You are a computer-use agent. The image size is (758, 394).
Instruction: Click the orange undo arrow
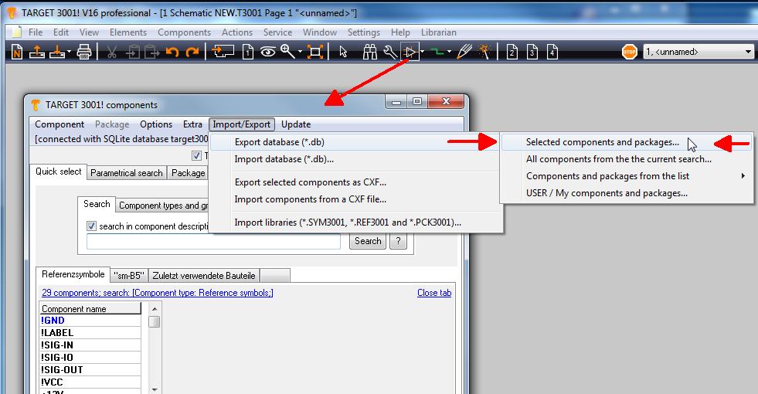pos(172,52)
